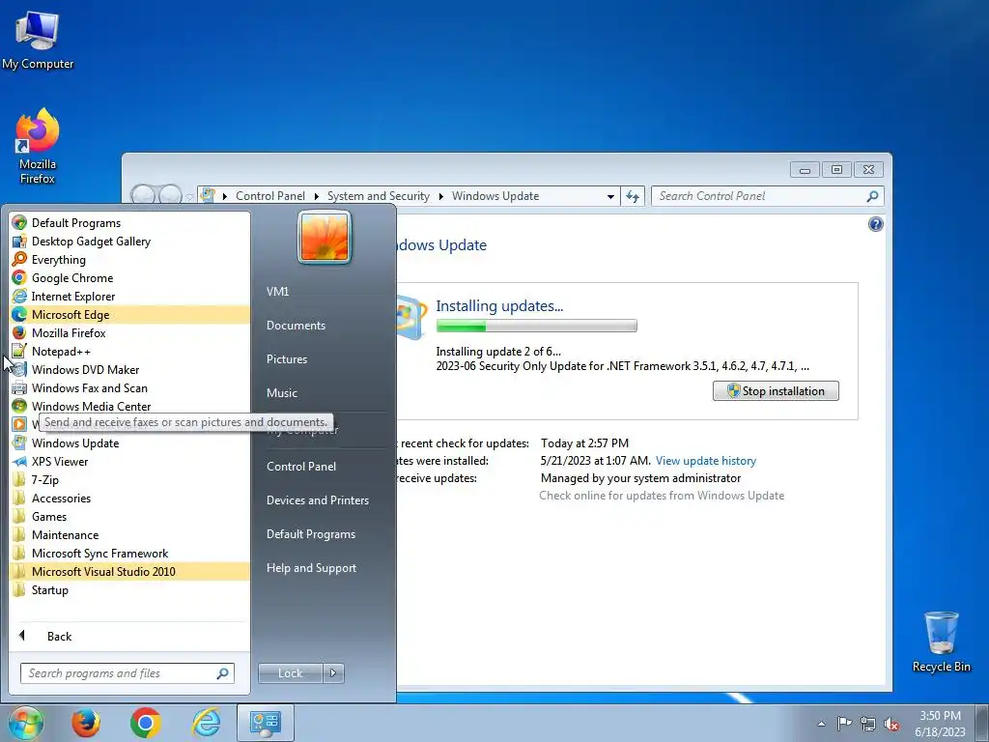Expand the arrow after System and Security breadcrumb
989x742 pixels.
point(440,196)
